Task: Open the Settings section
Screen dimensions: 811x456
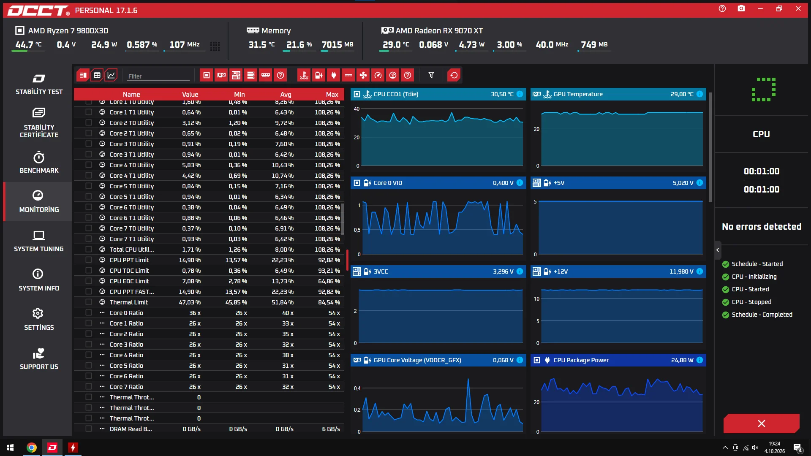Action: (39, 319)
